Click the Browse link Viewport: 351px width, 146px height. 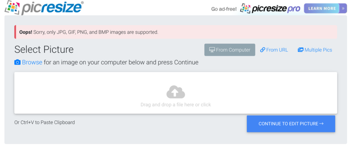(32, 62)
